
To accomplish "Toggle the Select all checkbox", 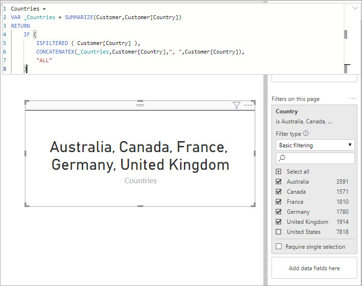I will (279, 171).
